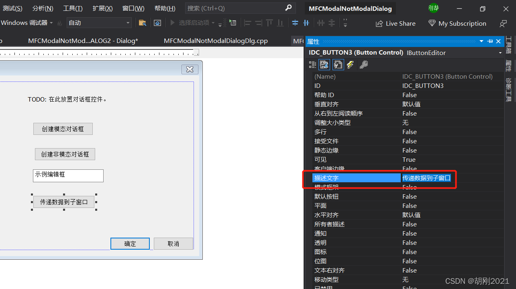Toggle the 多行 value False

coord(410,132)
